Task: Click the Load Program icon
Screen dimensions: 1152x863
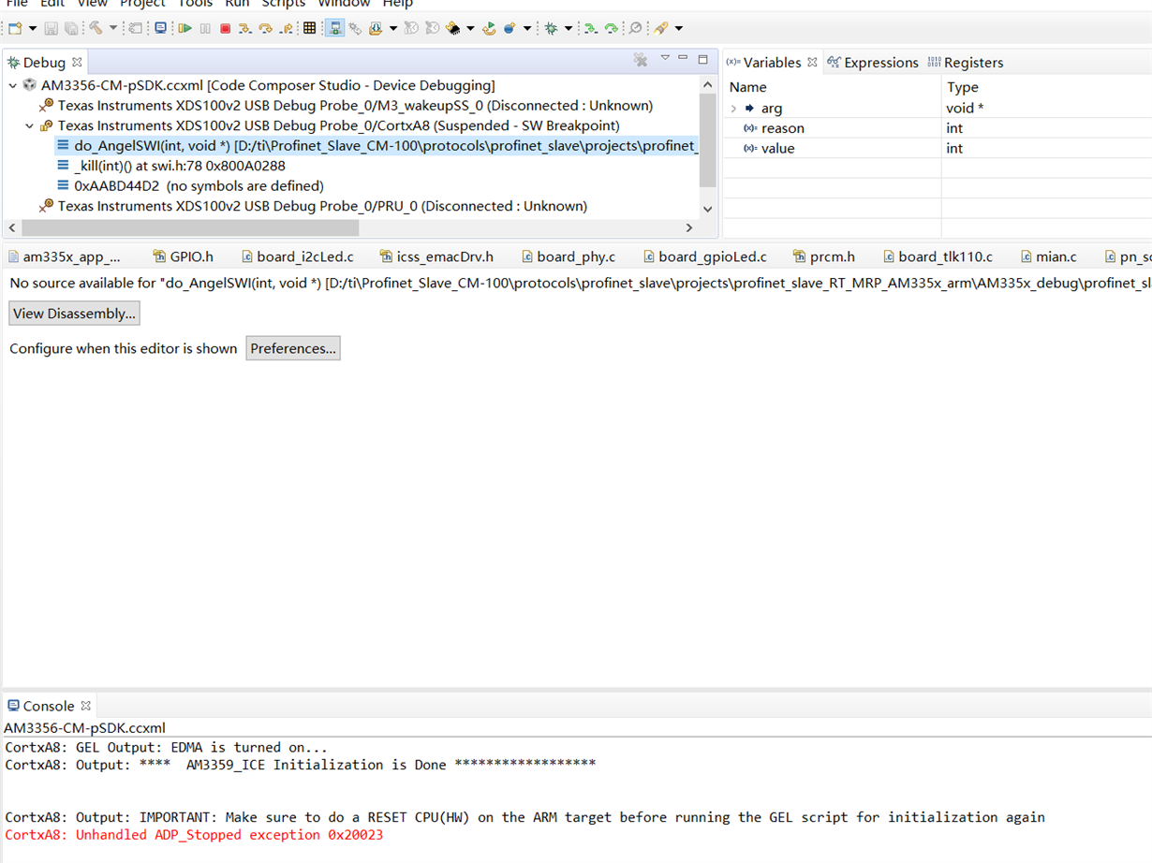Action: 376,28
